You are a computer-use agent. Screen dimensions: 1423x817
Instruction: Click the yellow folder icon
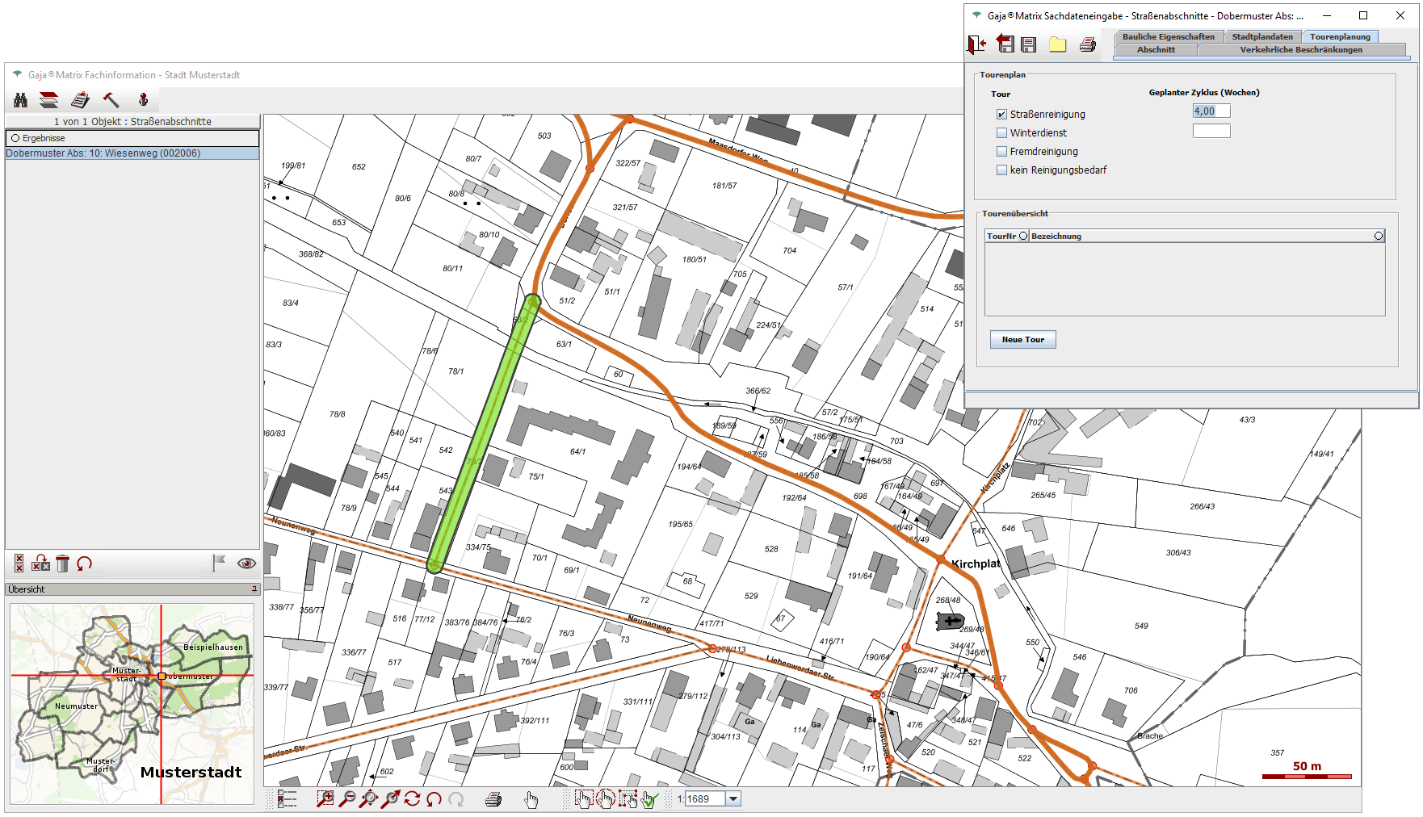[x=1057, y=45]
